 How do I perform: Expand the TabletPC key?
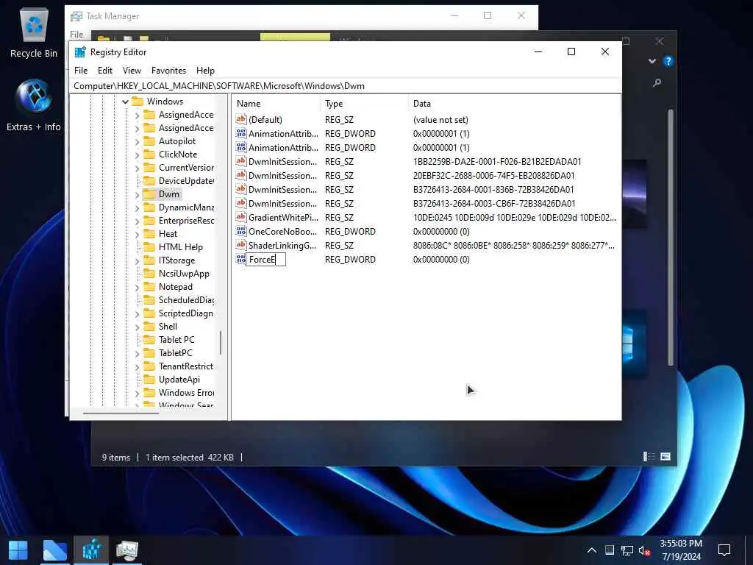coord(137,354)
